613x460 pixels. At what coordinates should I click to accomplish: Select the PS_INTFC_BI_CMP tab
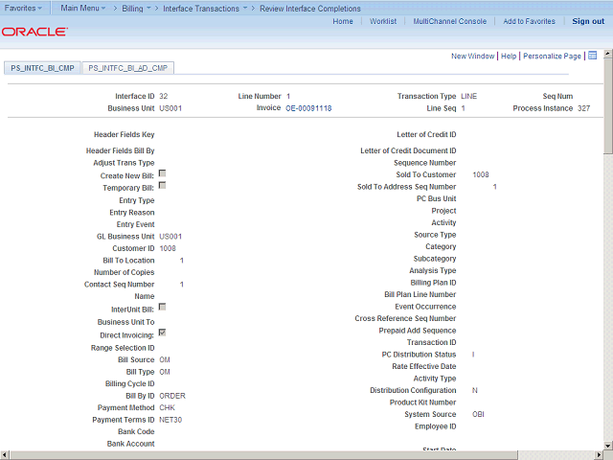pos(42,68)
